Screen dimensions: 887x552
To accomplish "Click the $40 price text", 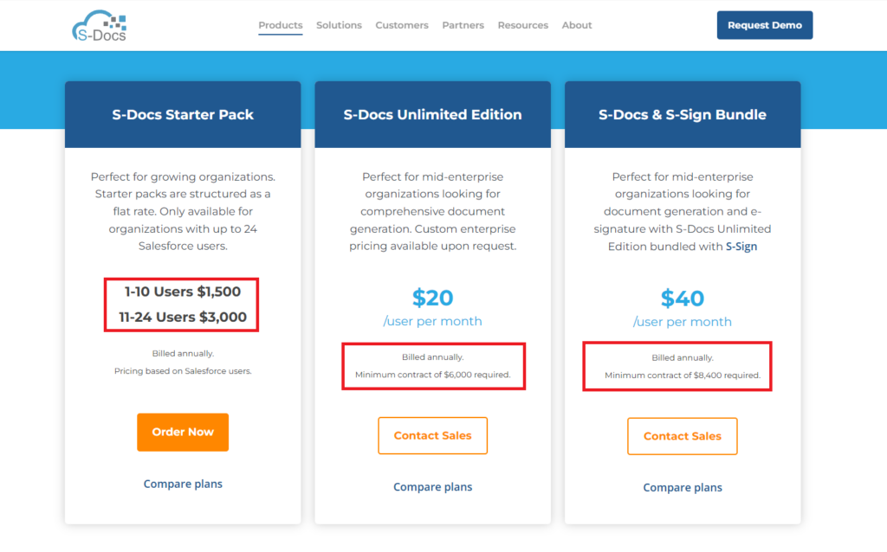I will click(683, 298).
